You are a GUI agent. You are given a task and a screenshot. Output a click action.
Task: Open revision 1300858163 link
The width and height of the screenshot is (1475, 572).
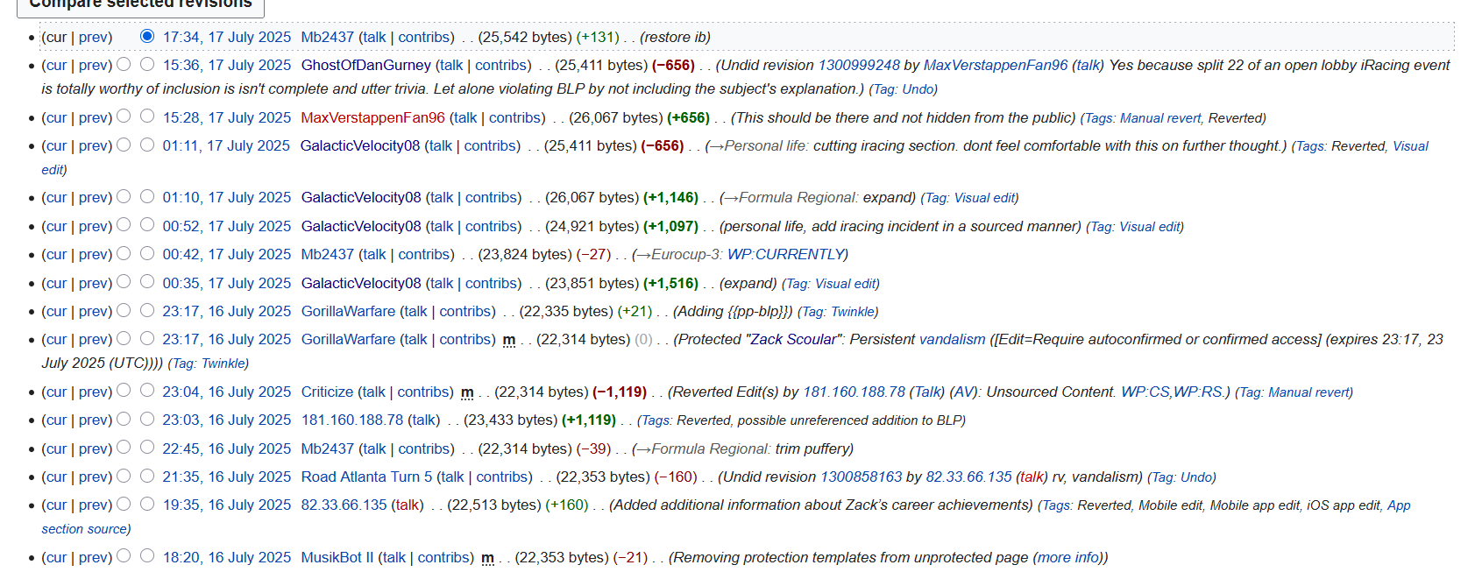pos(861,477)
